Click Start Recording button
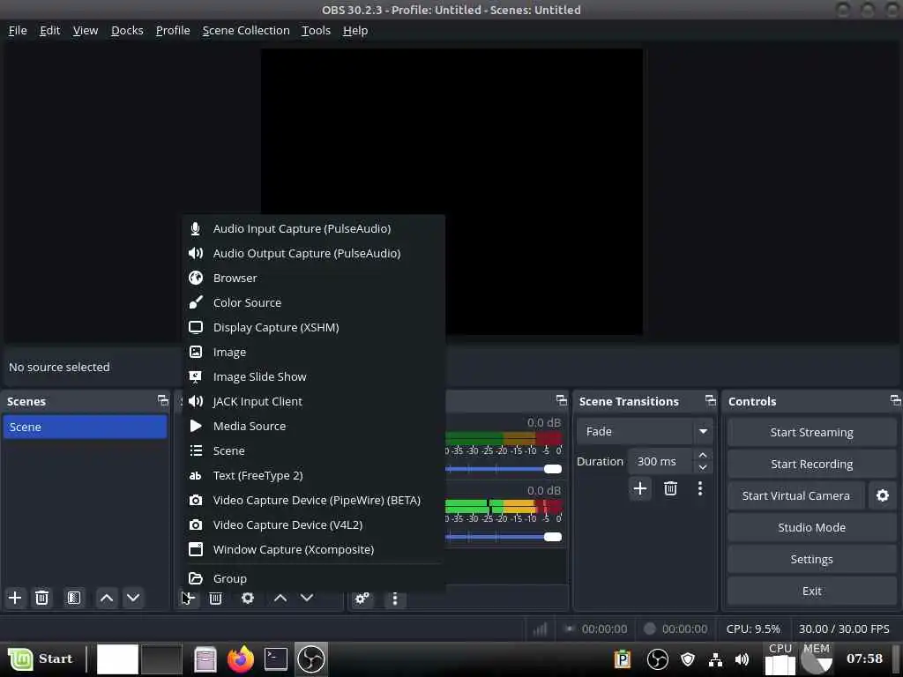The image size is (903, 677). click(811, 464)
